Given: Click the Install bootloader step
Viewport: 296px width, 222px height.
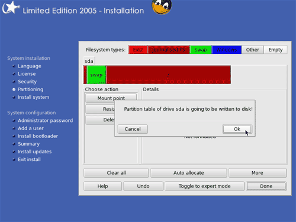Looking at the screenshot, I should point(38,136).
